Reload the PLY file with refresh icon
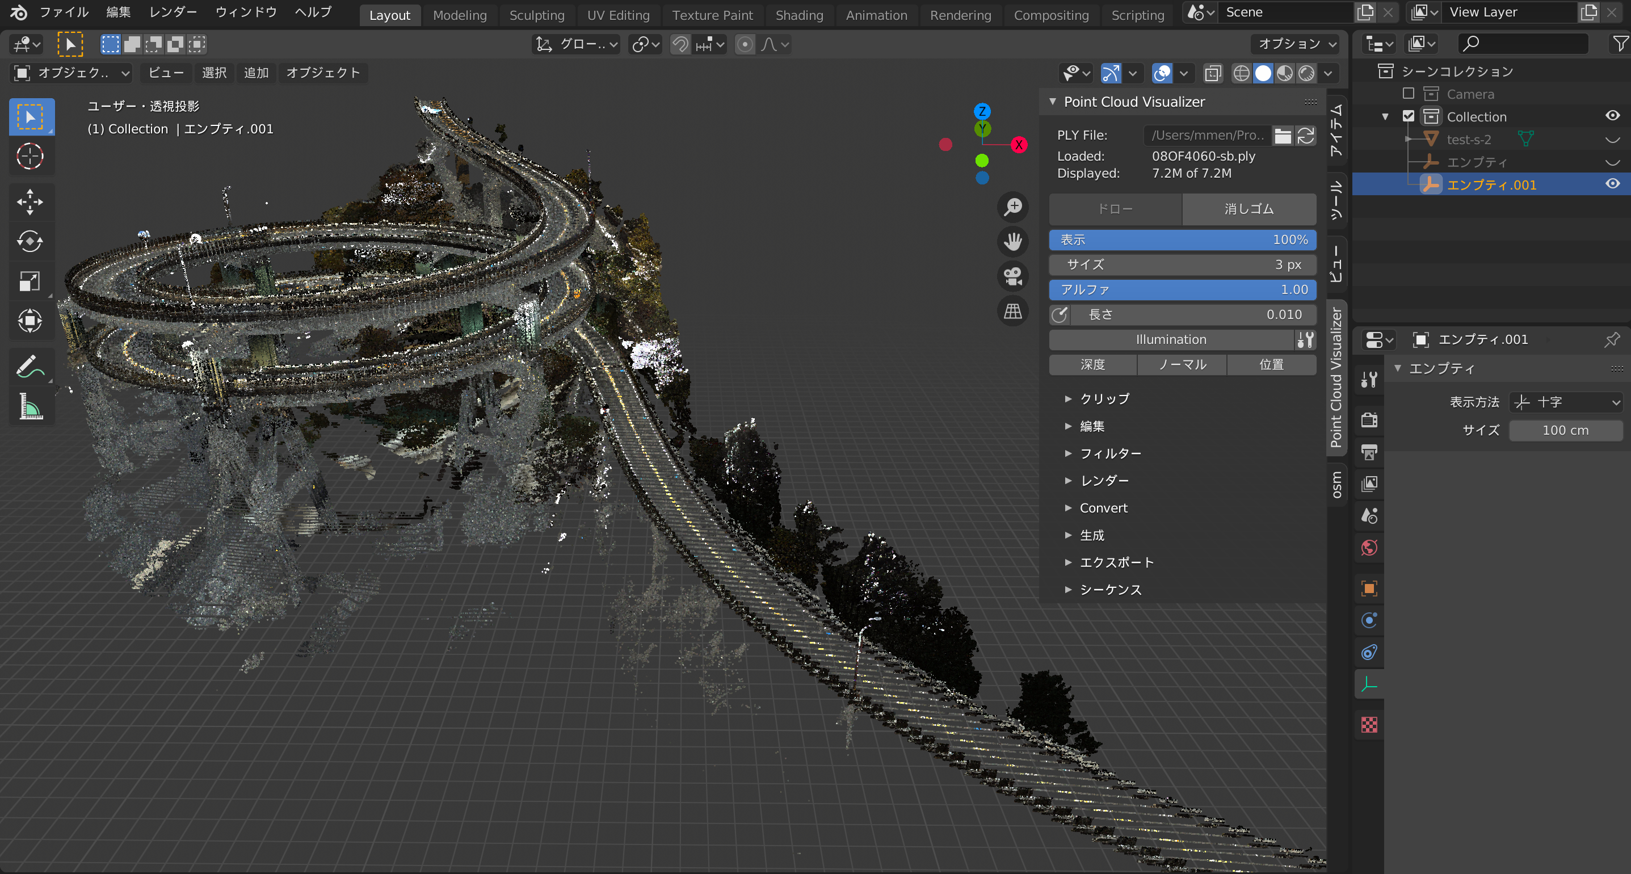This screenshot has height=874, width=1631. (1306, 136)
